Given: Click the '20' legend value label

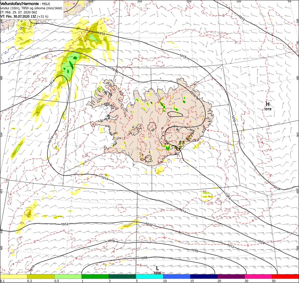Looking at the screenshot, I should point(219,281).
